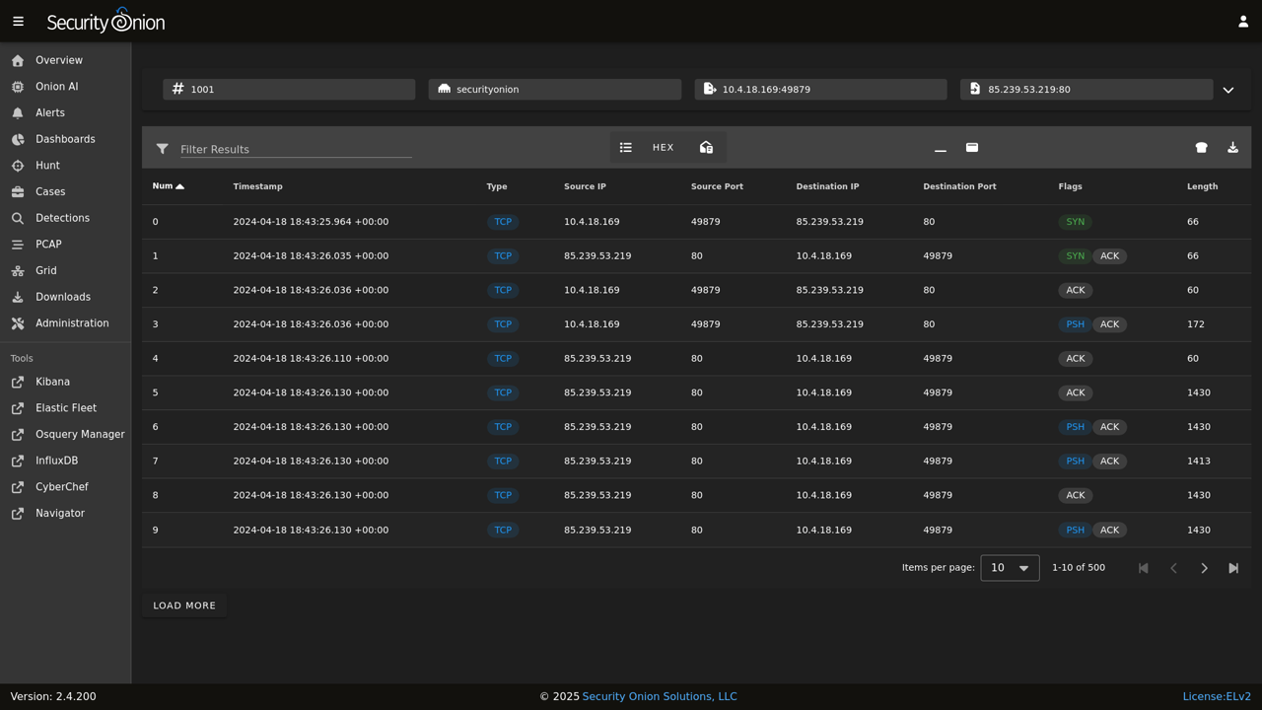Open the Items per page dropdown

pyautogui.click(x=1009, y=567)
